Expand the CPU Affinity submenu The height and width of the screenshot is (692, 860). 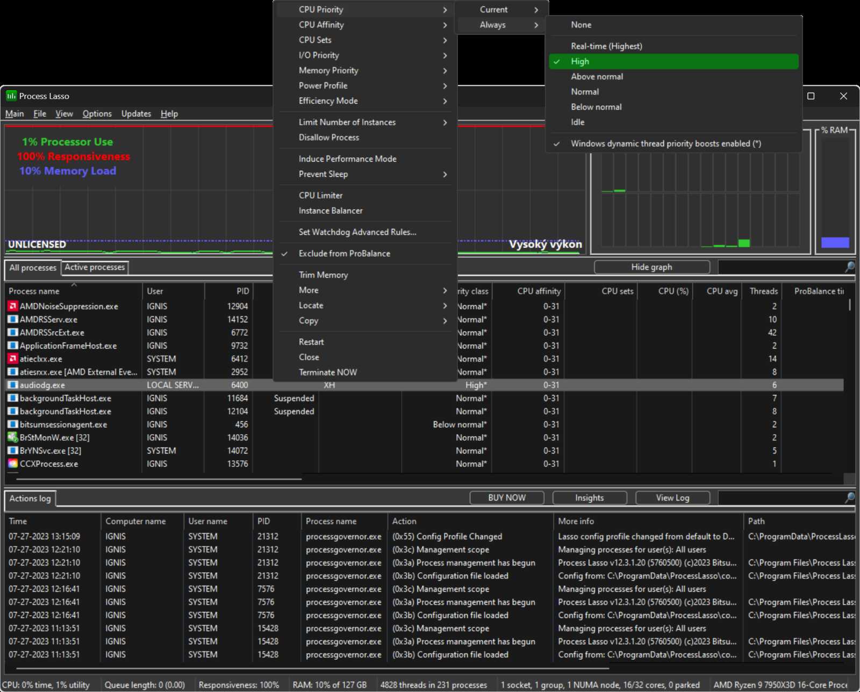pyautogui.click(x=365, y=25)
